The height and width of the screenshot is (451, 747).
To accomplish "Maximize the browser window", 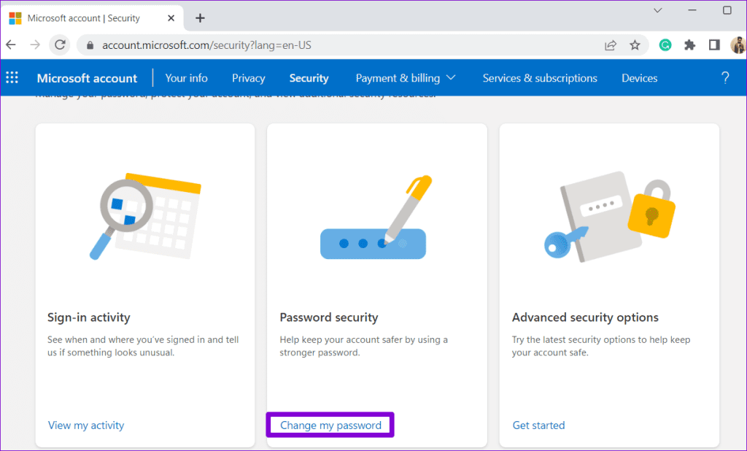I will tap(727, 10).
